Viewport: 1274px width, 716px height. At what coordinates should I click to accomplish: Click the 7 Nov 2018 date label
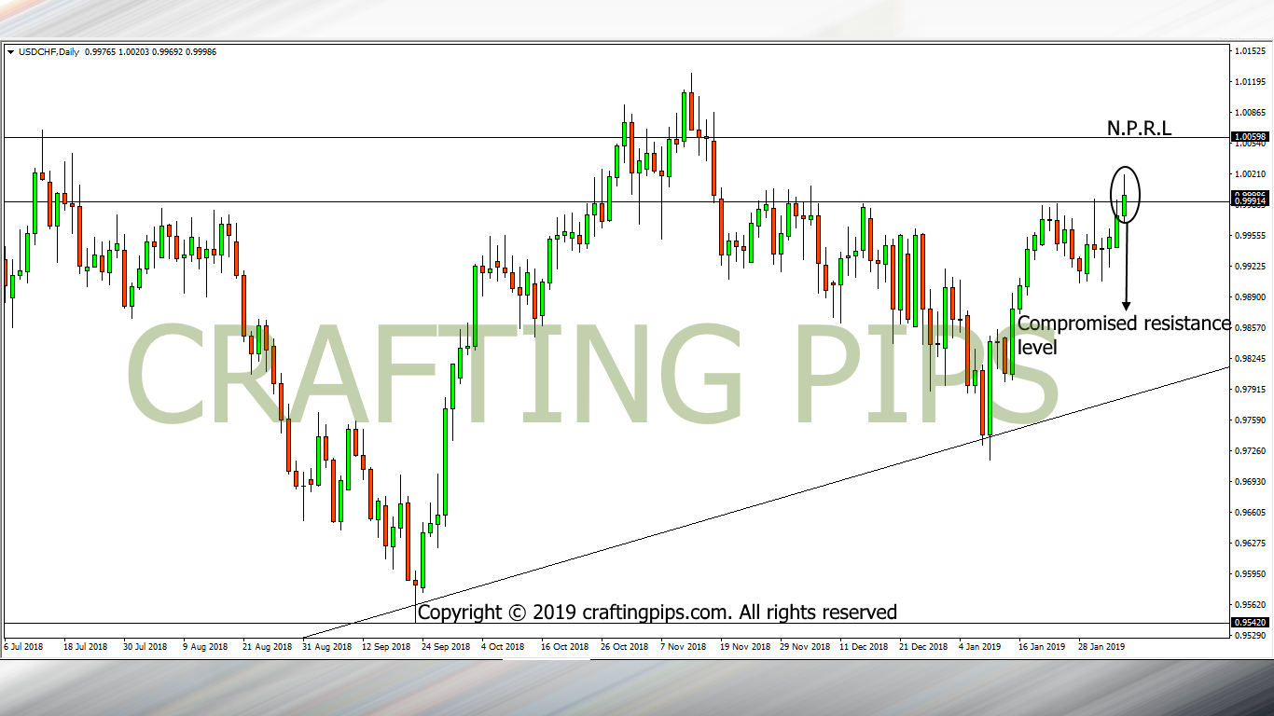[x=683, y=646]
